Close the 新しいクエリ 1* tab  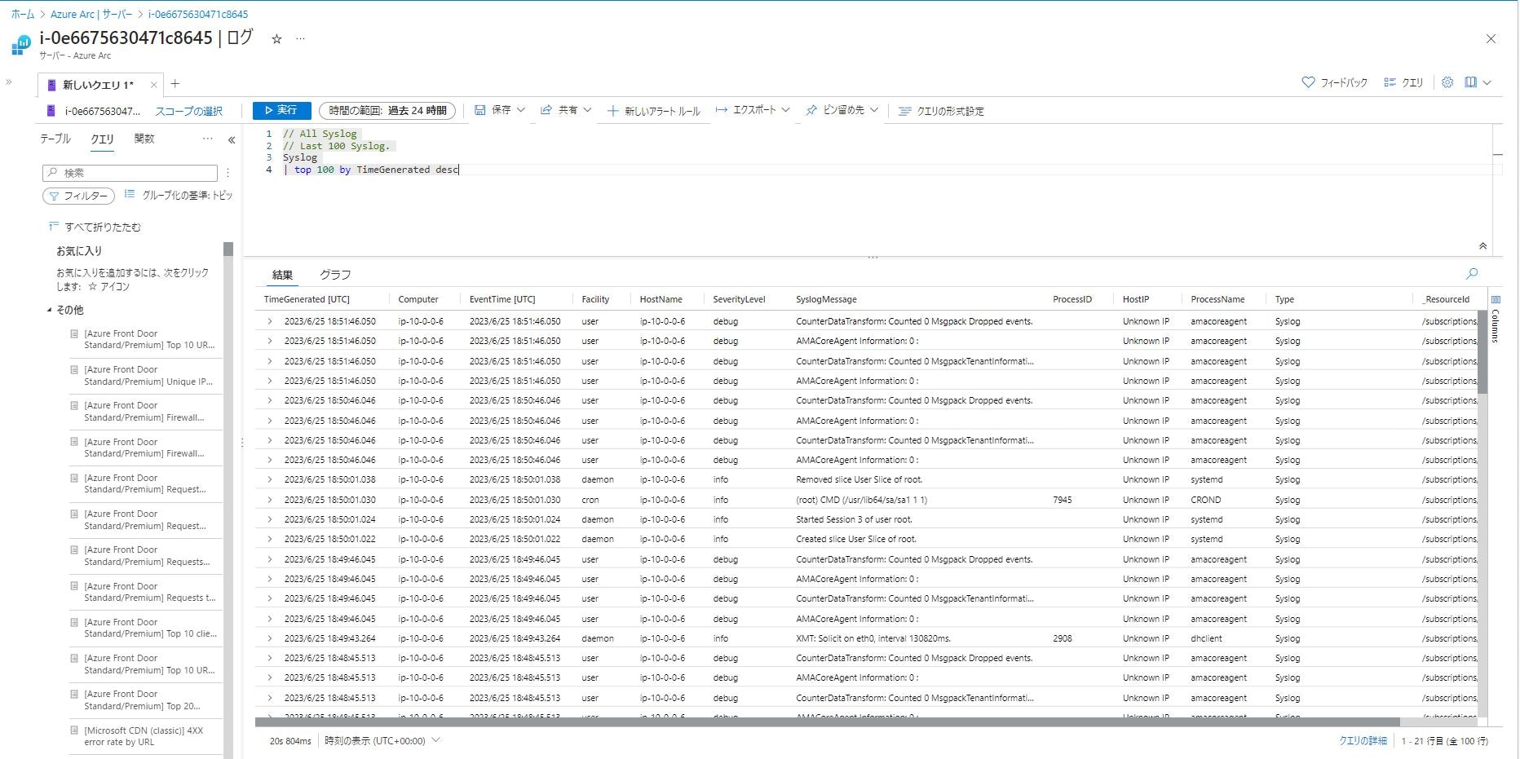[153, 85]
